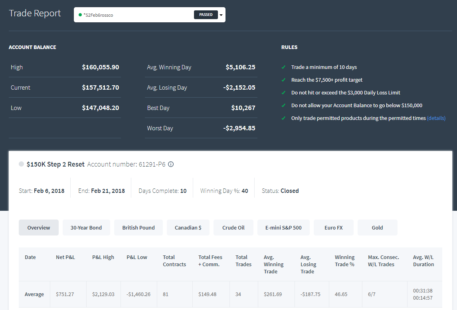Screen dimensions: 457x310
Task: Click checkmark beside profit target rule
Action: tap(283, 80)
